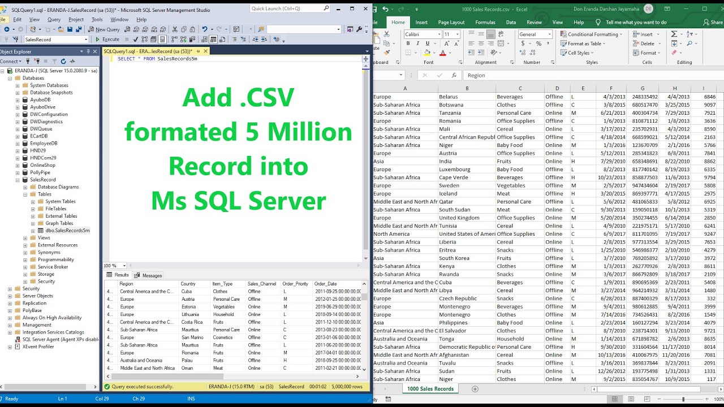The width and height of the screenshot is (724, 407).
Task: Expand the System Databases node
Action: coord(18,85)
